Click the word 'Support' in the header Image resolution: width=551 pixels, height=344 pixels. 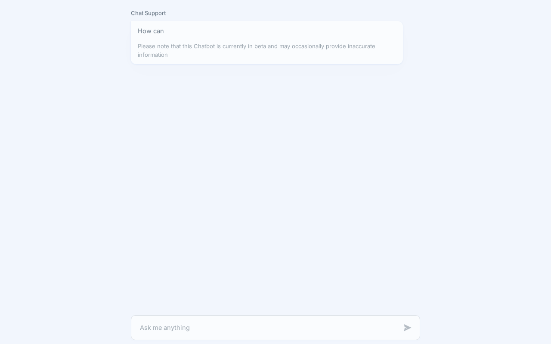(x=155, y=13)
